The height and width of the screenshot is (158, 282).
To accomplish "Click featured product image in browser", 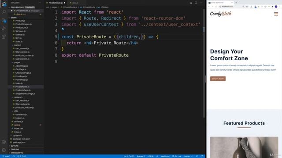I will point(244,147).
